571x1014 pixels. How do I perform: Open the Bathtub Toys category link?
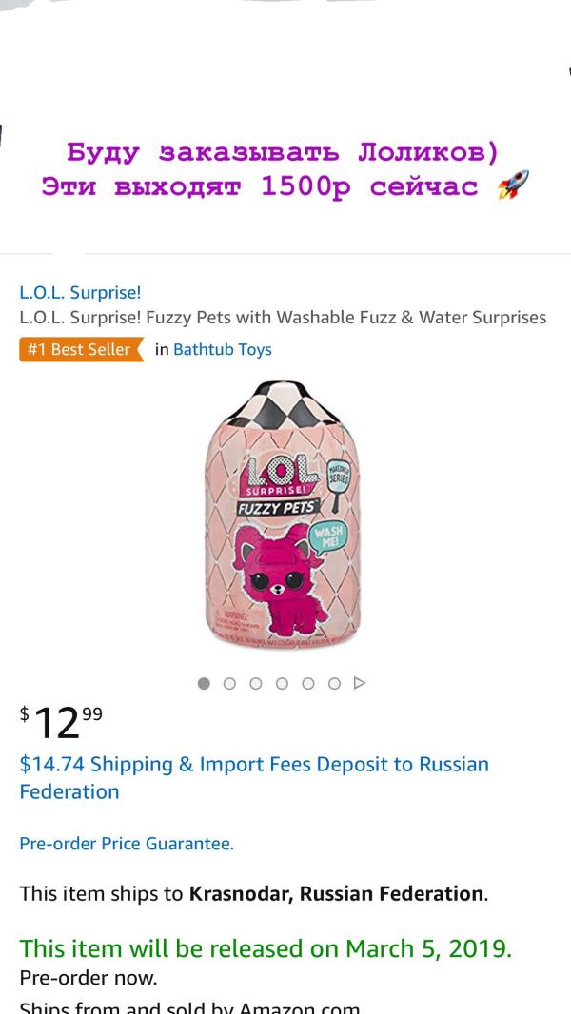[x=222, y=349]
